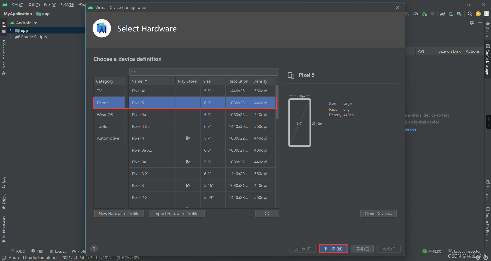Open the Gradle side tool window
491x261 pixels.
click(487, 29)
